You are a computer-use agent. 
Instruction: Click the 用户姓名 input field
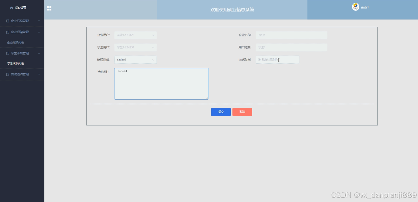coord(291,48)
